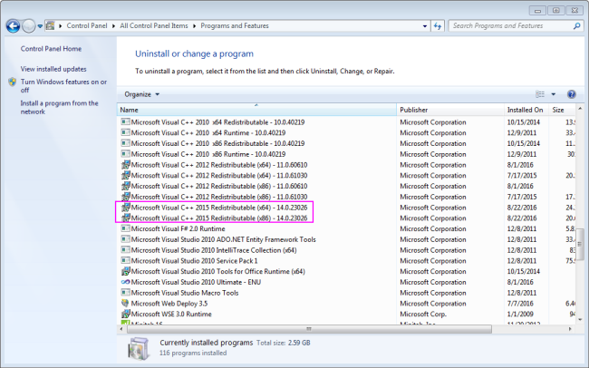Image resolution: width=589 pixels, height=368 pixels.
Task: Click the change view icon in toolbar
Action: [540, 94]
